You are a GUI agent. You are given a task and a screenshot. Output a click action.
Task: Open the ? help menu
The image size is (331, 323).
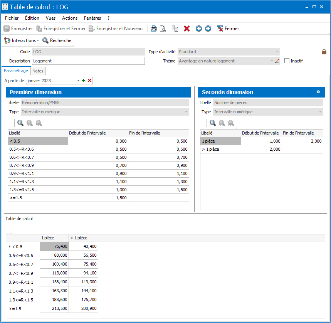pos(109,18)
